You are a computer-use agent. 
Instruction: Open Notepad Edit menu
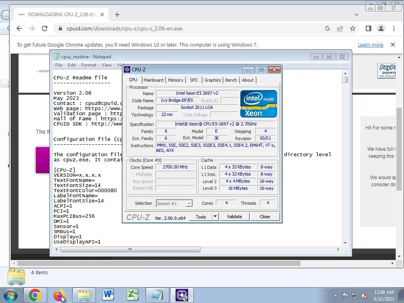click(x=72, y=65)
